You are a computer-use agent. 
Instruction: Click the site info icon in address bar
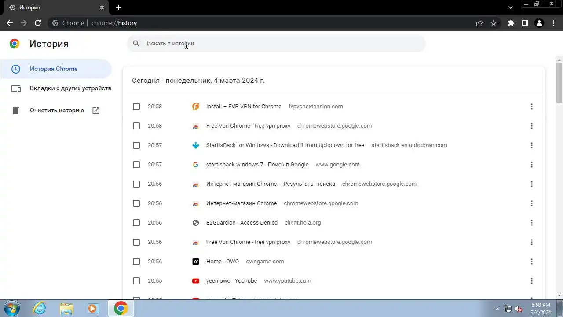55,23
